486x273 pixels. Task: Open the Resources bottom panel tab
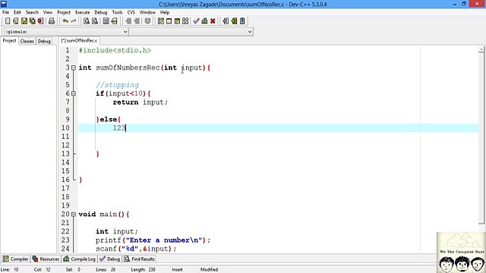pos(46,259)
